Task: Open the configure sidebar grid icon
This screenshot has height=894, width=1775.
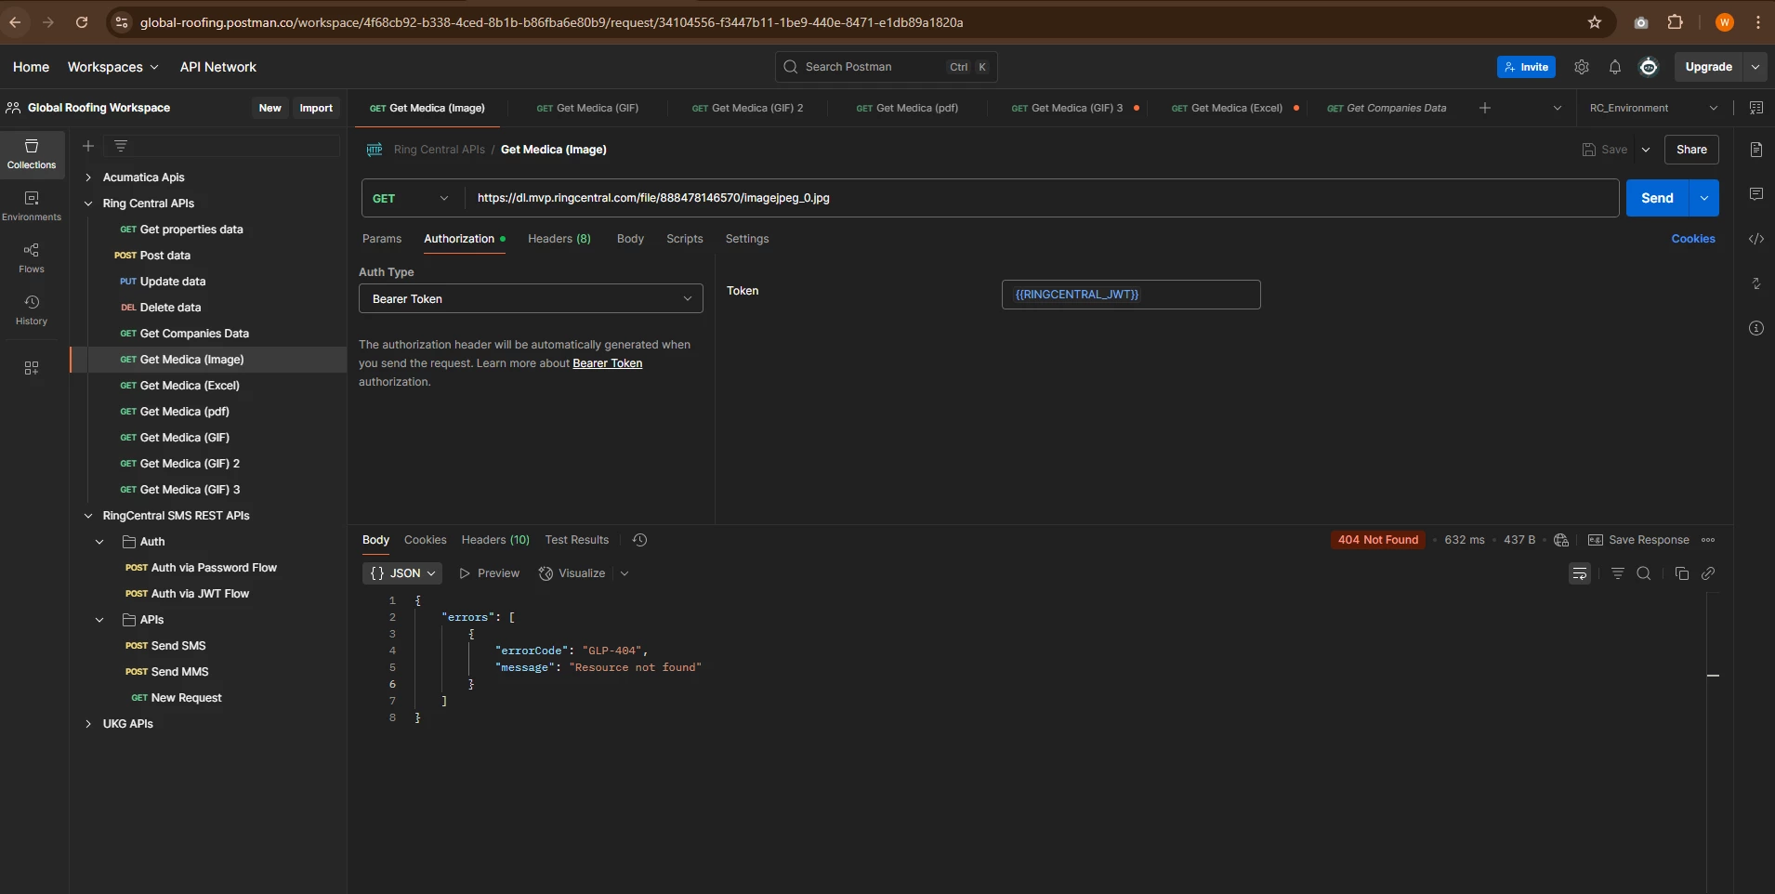Action: (x=32, y=368)
